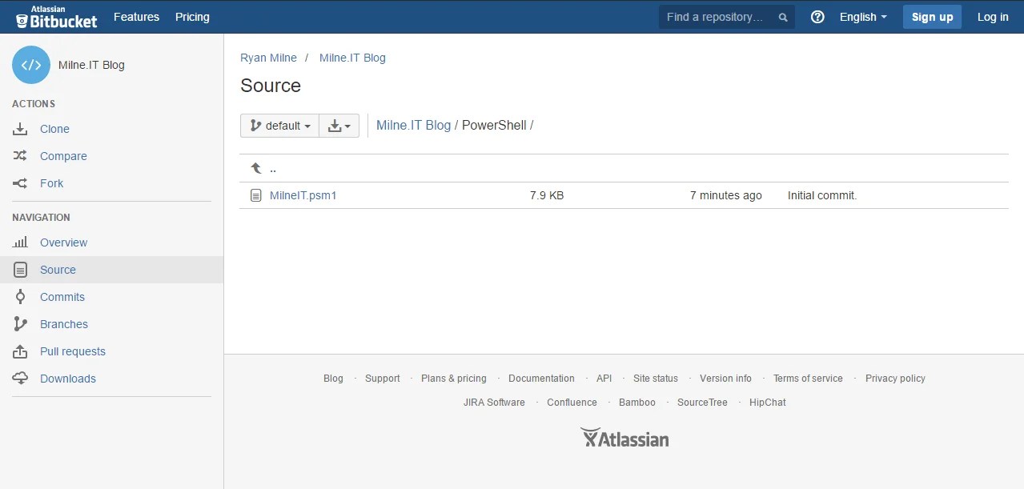This screenshot has width=1024, height=489.
Task: Click the parent directory up arrow icon
Action: (x=256, y=168)
